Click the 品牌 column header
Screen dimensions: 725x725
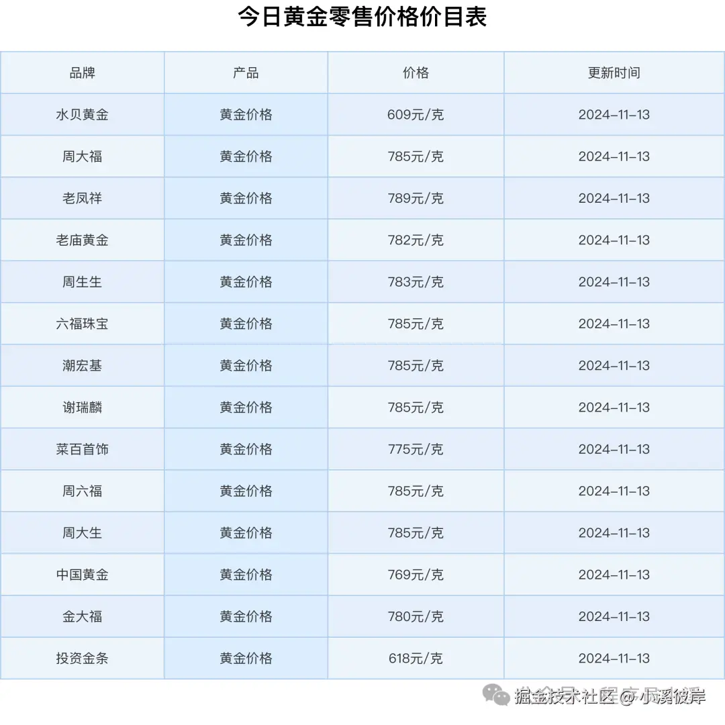(82, 72)
